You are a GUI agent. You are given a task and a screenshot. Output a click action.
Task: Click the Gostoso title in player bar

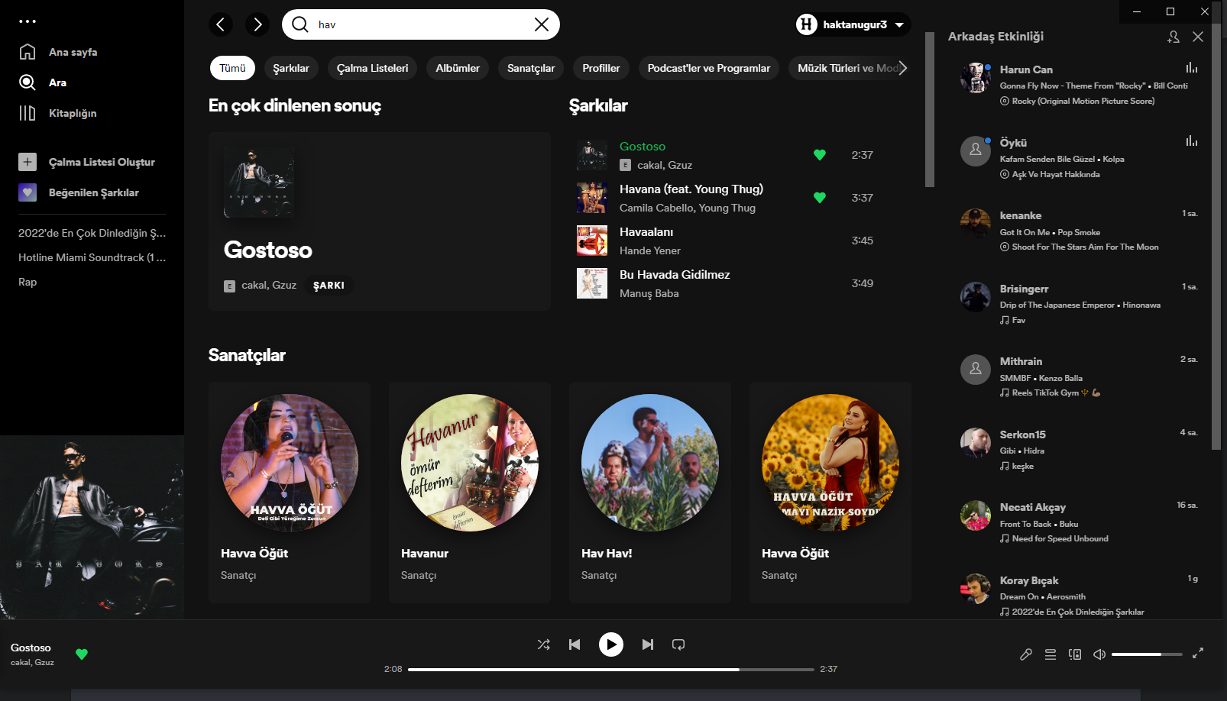pos(31,648)
